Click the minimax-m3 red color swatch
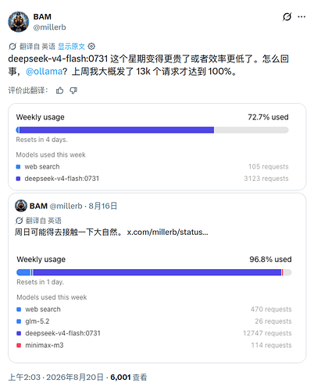 pyautogui.click(x=19, y=346)
